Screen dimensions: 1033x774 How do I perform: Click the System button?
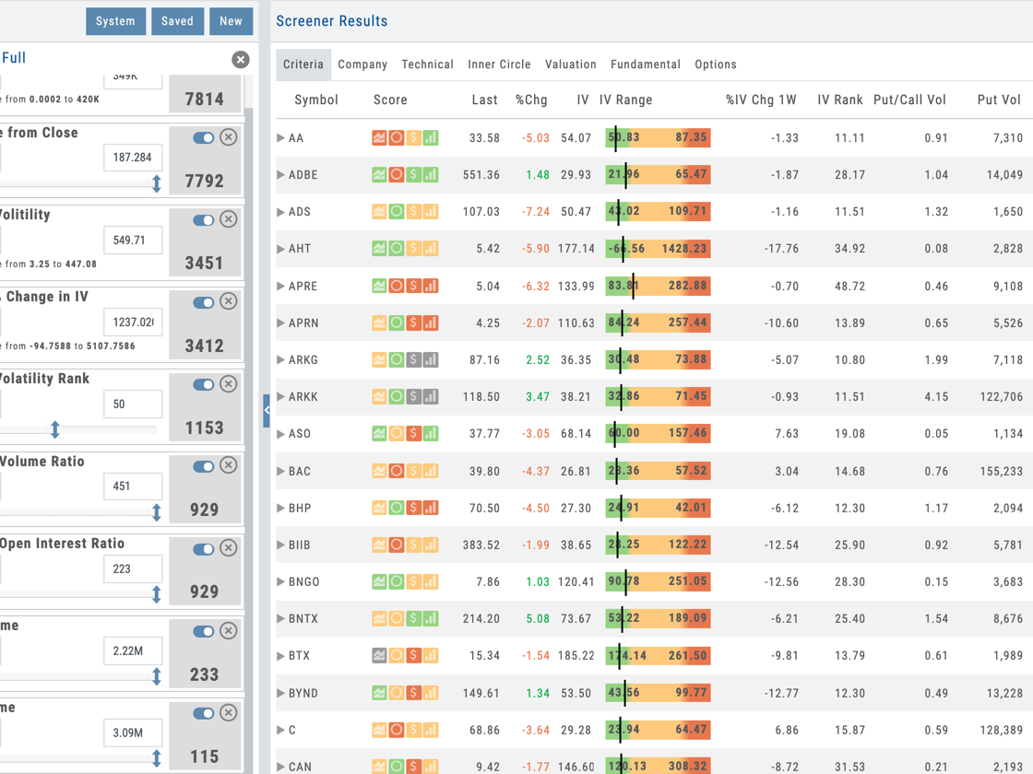115,21
